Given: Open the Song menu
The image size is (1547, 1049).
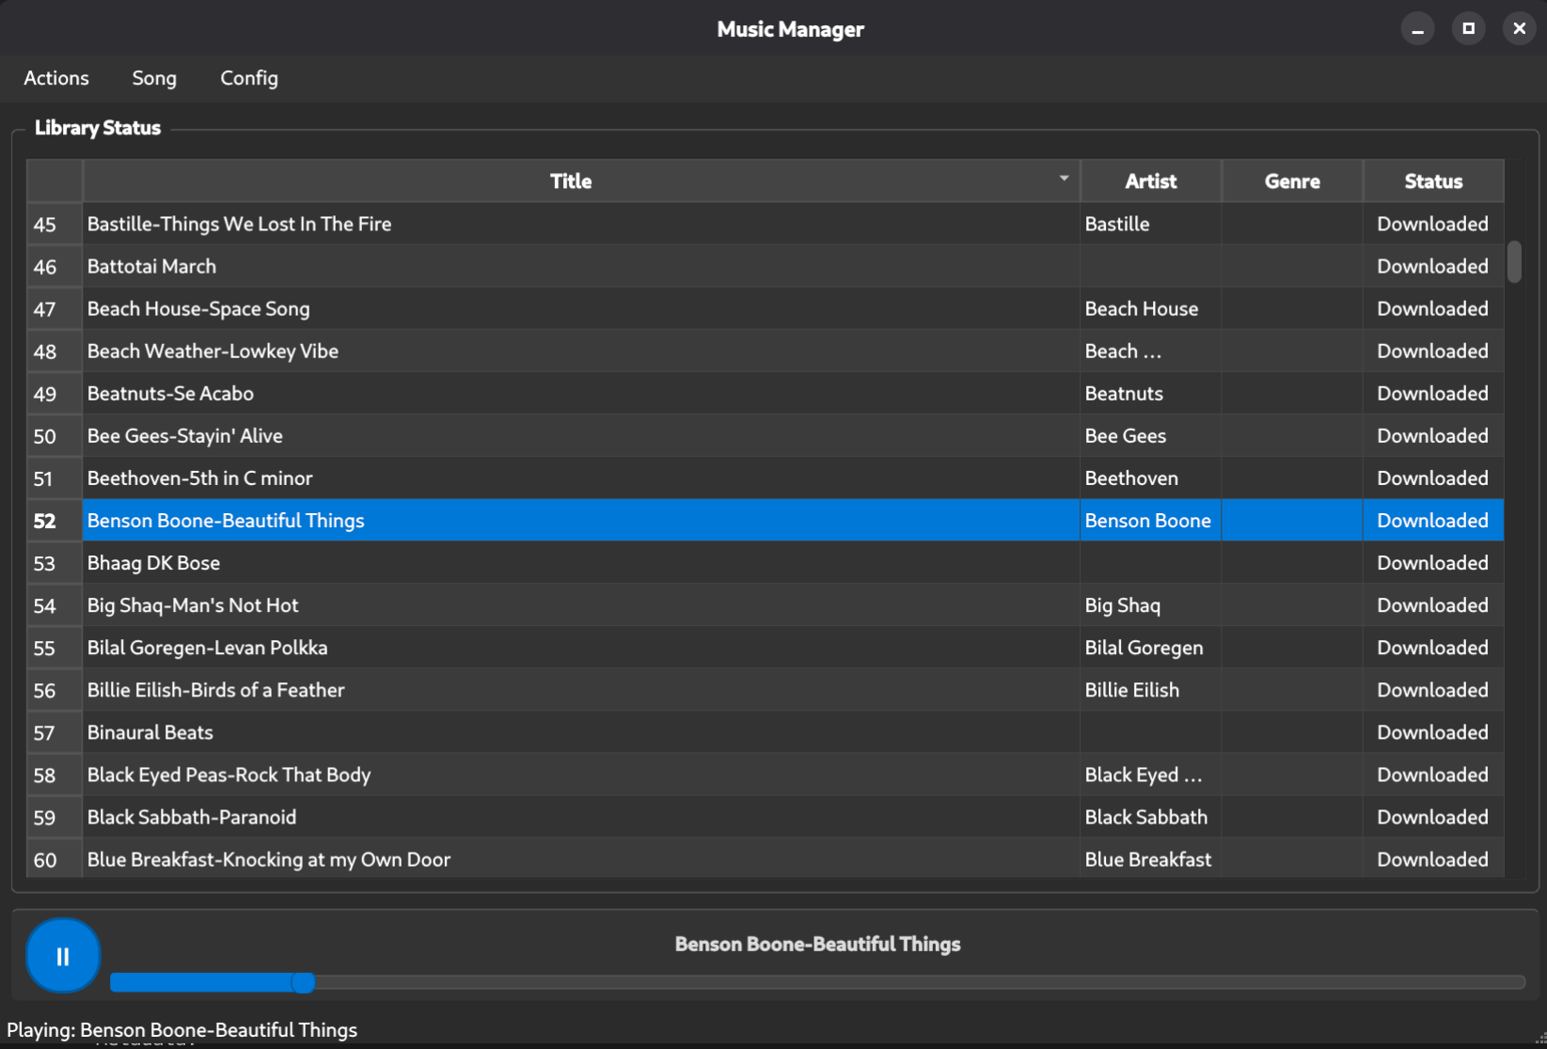Looking at the screenshot, I should click(x=154, y=78).
